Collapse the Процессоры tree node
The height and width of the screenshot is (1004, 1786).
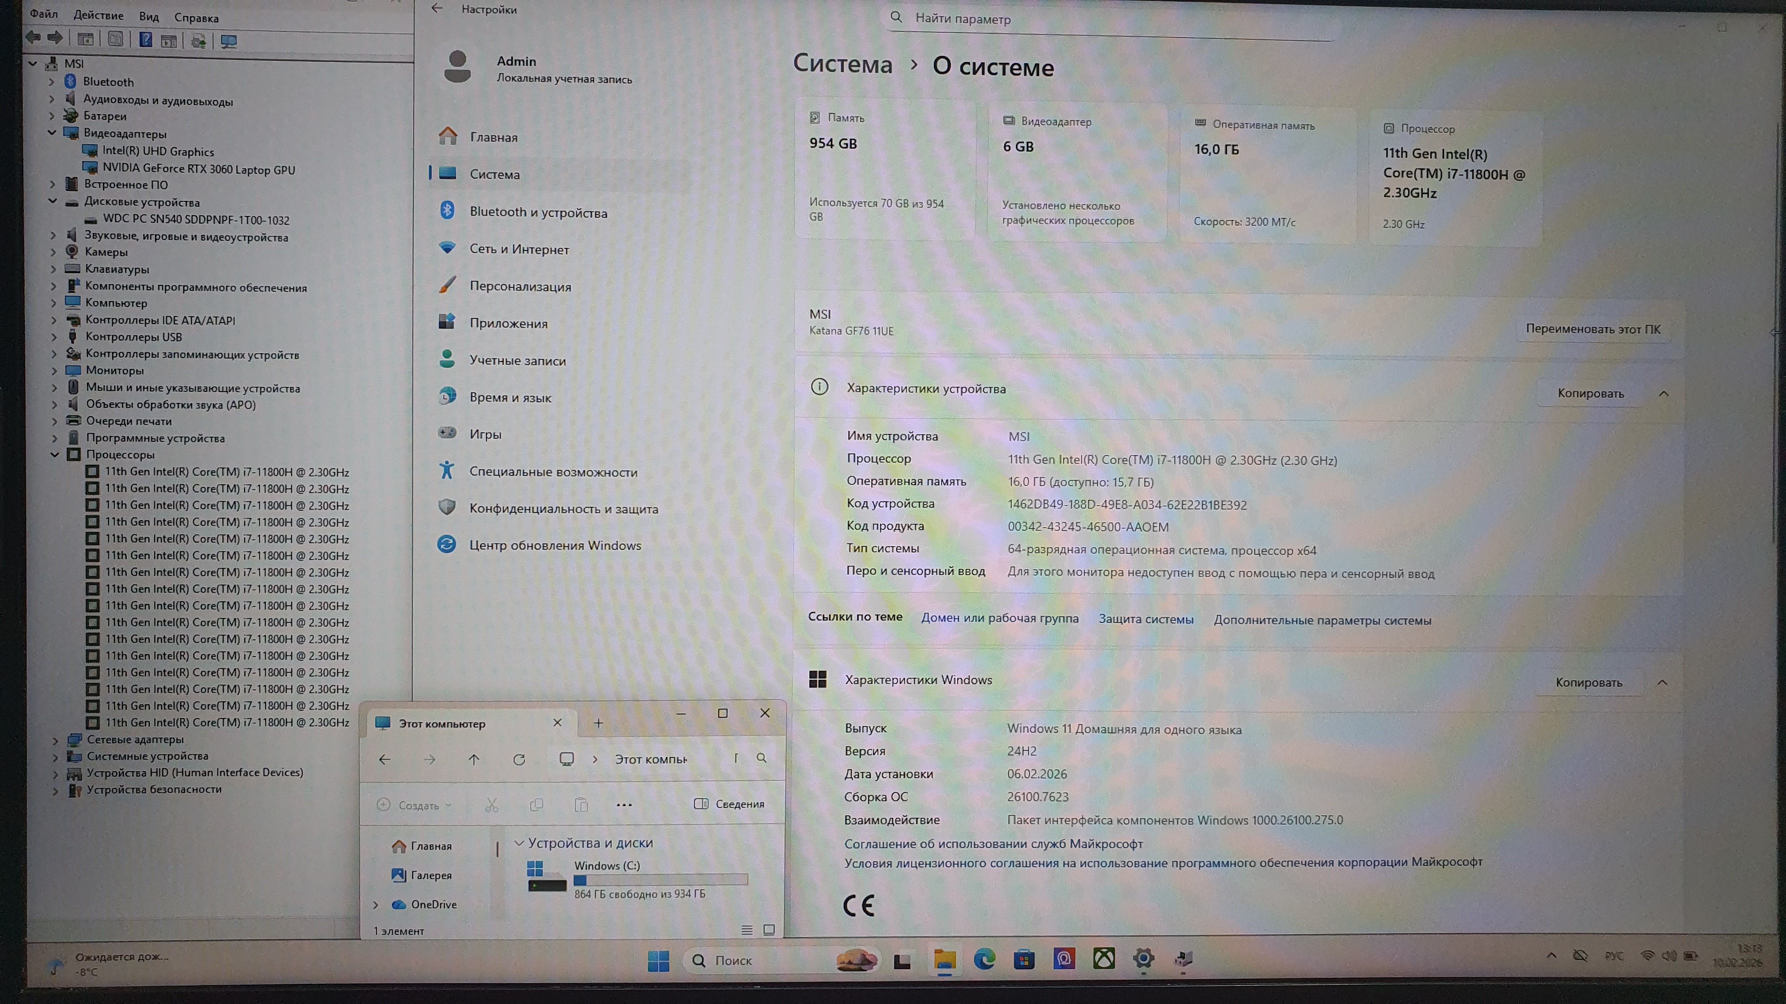click(x=55, y=455)
